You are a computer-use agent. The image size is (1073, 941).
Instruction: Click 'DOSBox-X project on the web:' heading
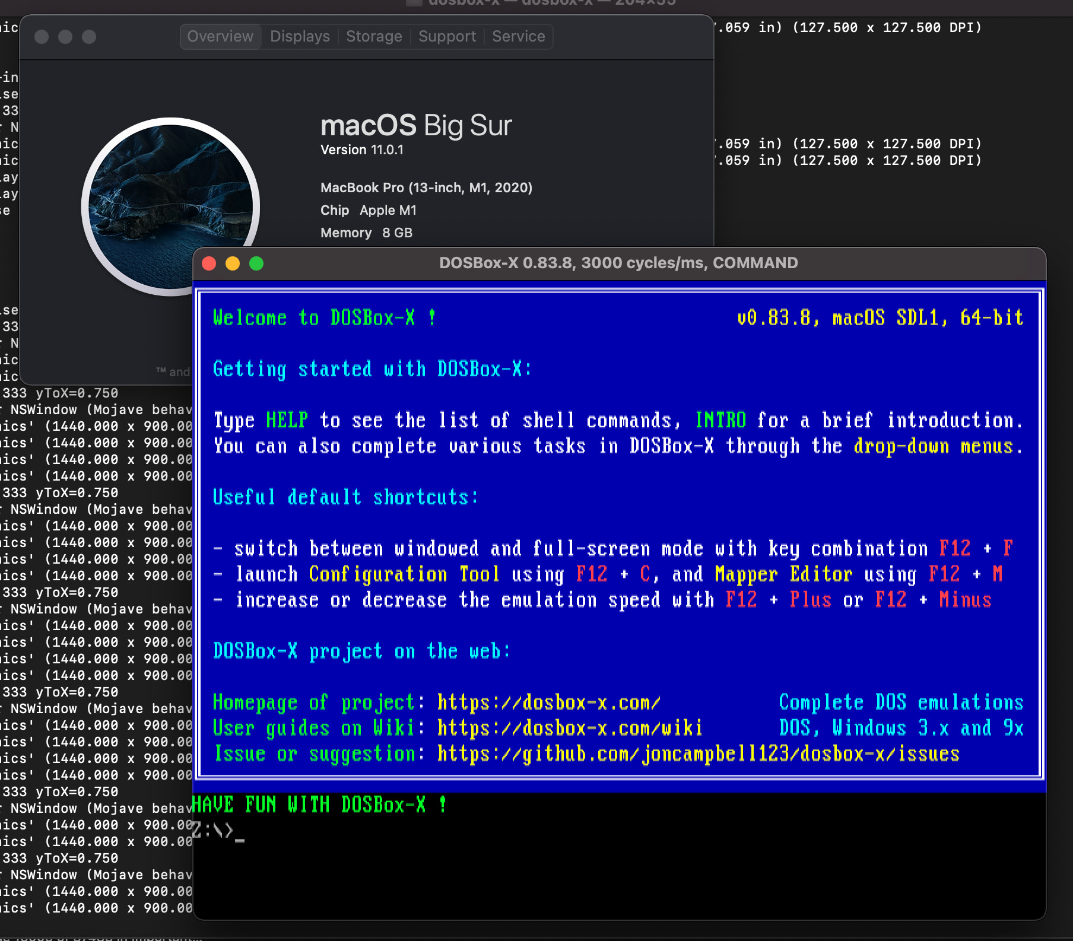[361, 651]
